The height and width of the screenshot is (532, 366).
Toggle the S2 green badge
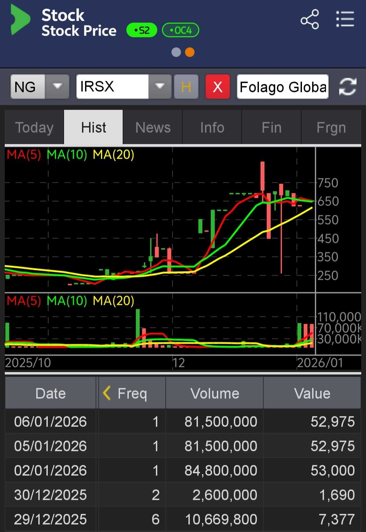click(x=142, y=31)
